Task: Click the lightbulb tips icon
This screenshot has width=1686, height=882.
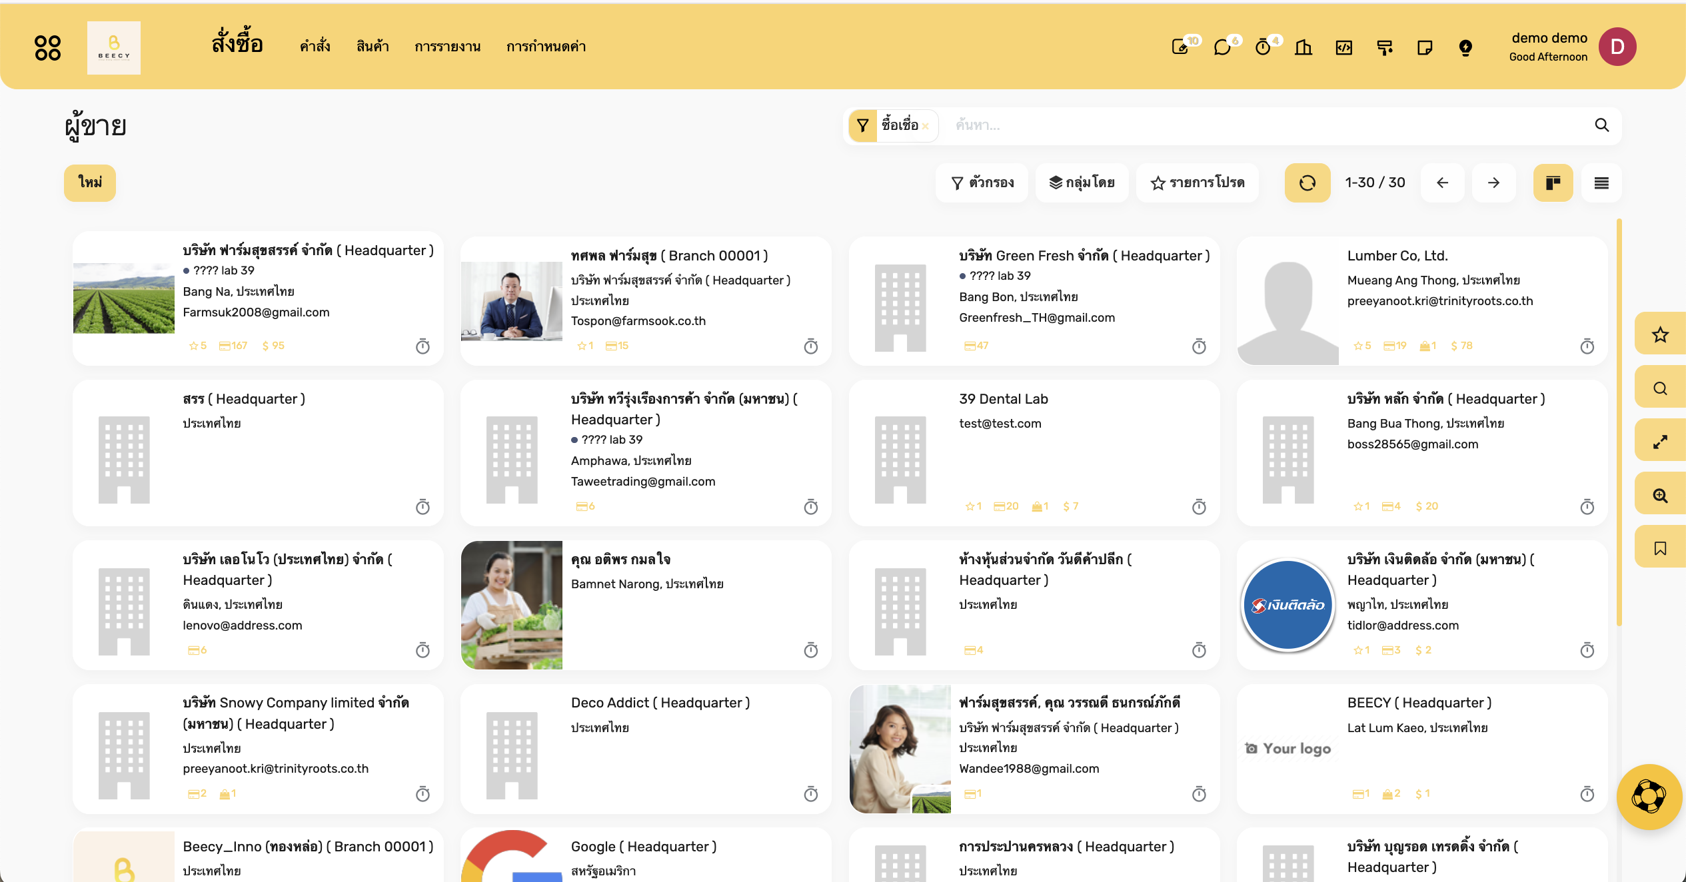Action: click(x=1465, y=47)
